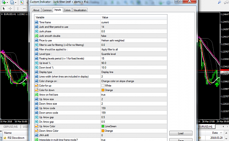
Task: Click the dialog help question button
Action: click(178, 1)
